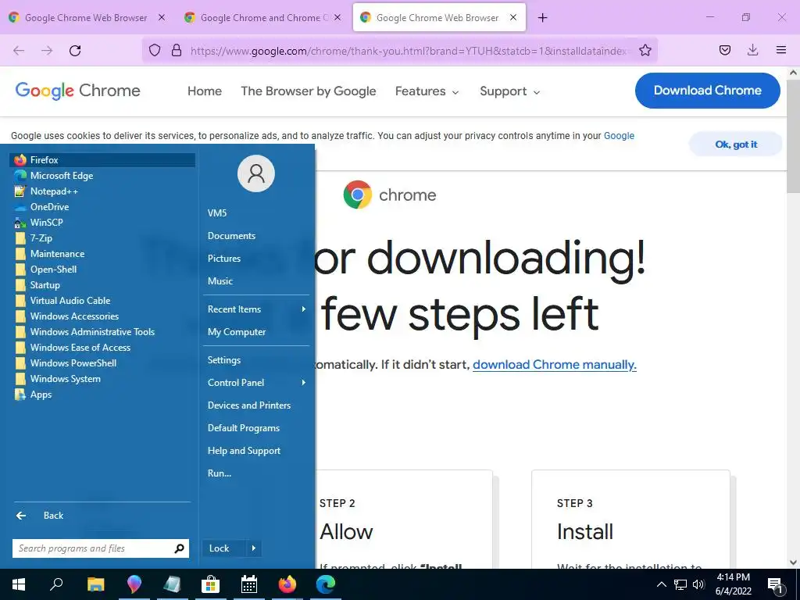
Task: Bookmark this page with star icon
Action: (645, 50)
